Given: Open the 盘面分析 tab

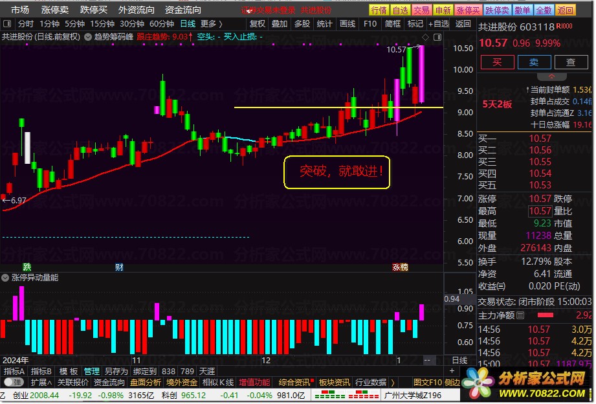Looking at the screenshot, I should coord(146,383).
